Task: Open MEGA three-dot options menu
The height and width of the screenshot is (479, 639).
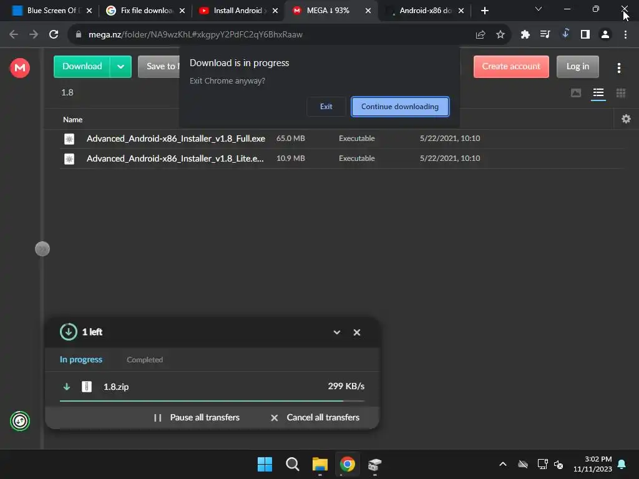Action: 618,68
